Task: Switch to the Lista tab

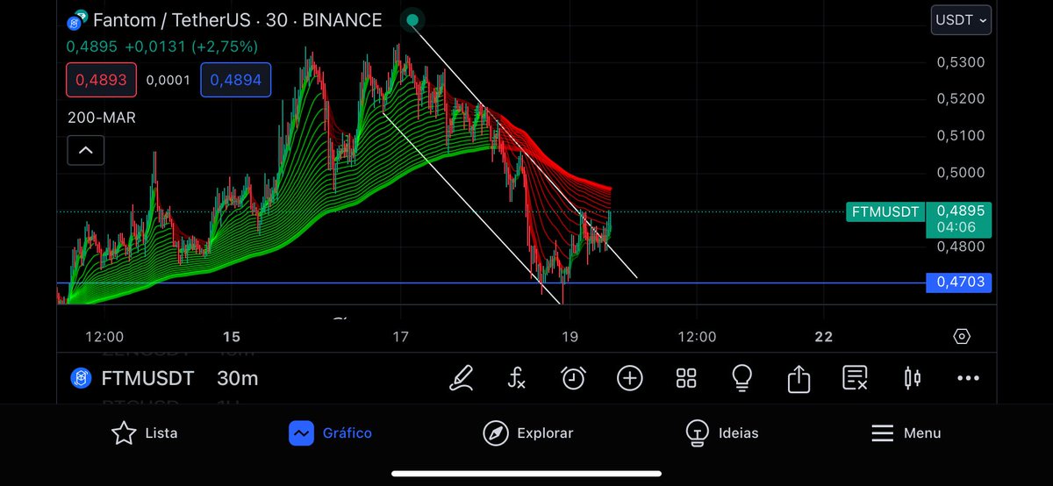Action: pos(145,432)
